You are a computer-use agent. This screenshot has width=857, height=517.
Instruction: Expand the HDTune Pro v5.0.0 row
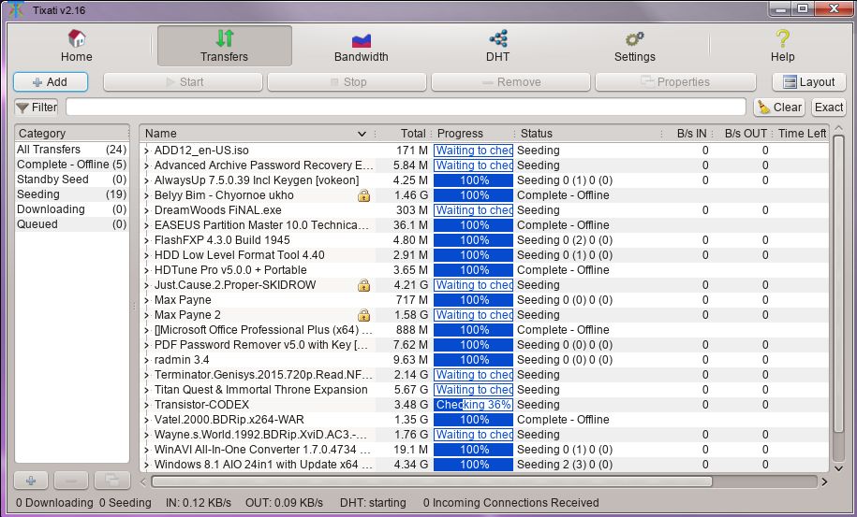click(x=146, y=270)
